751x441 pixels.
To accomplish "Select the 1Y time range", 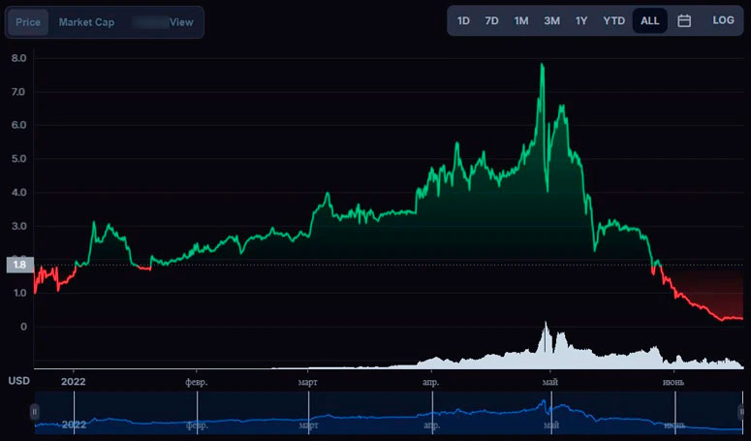I will point(581,20).
